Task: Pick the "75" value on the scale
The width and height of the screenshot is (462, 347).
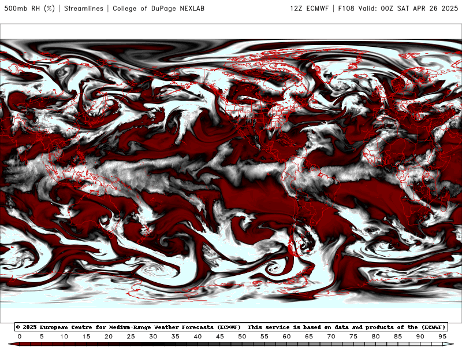Action: [353, 337]
